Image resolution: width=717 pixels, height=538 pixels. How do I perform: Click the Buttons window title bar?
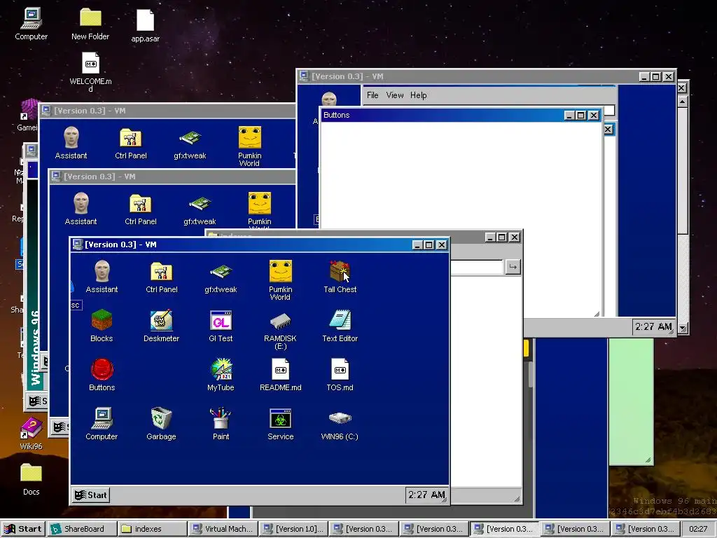pos(461,116)
